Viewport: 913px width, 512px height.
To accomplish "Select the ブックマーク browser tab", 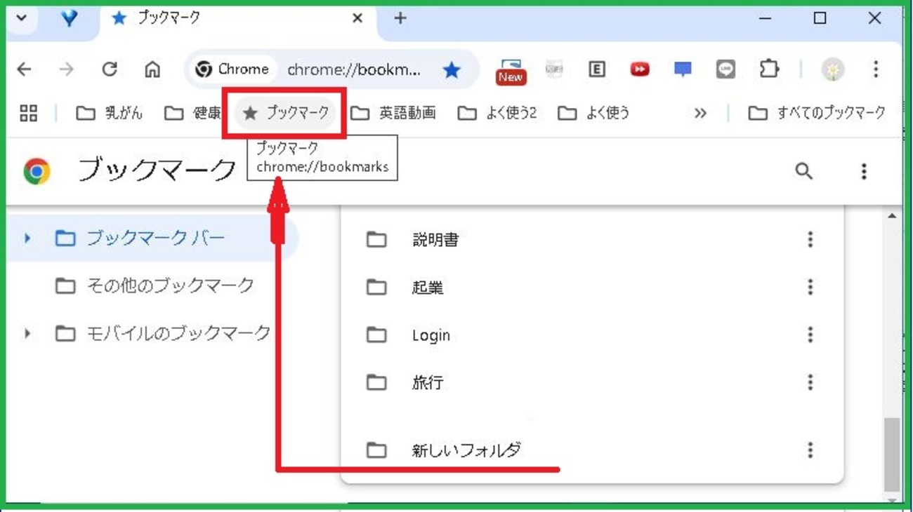I will pyautogui.click(x=237, y=19).
